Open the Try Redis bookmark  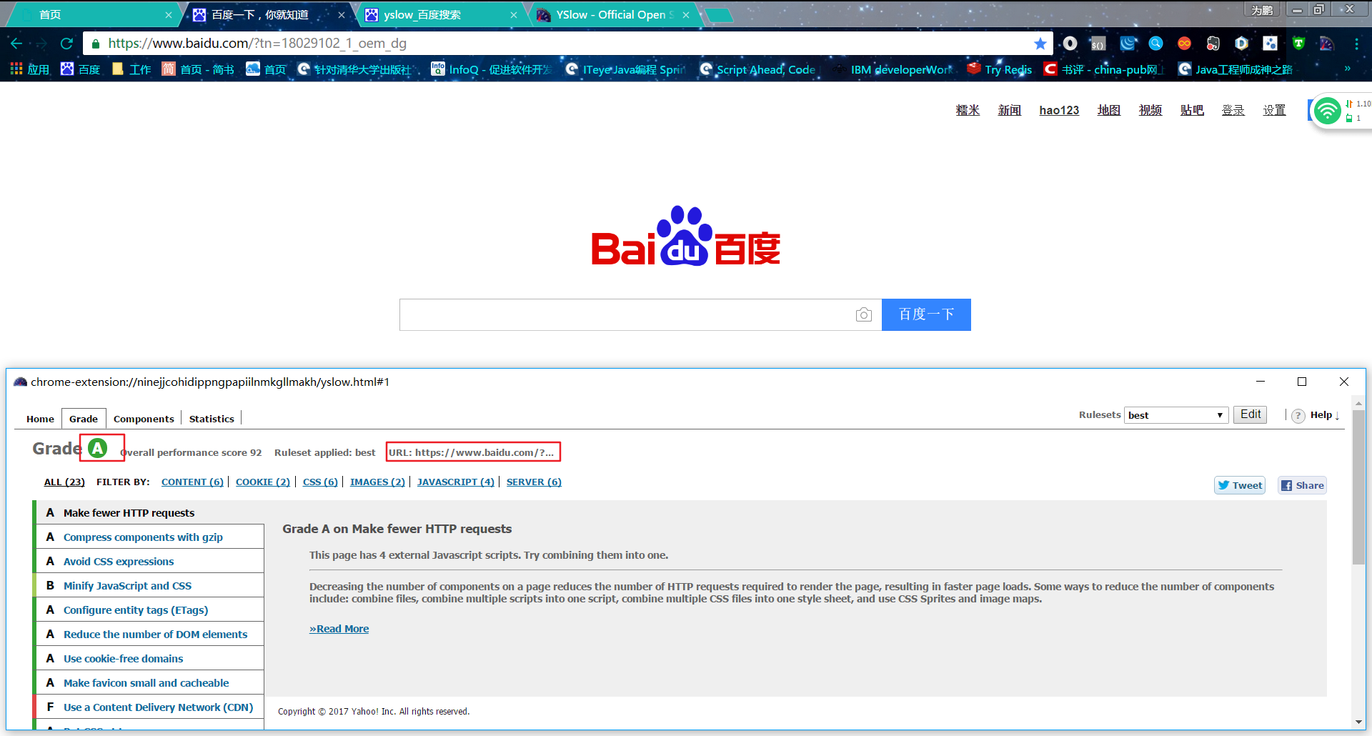(1000, 69)
